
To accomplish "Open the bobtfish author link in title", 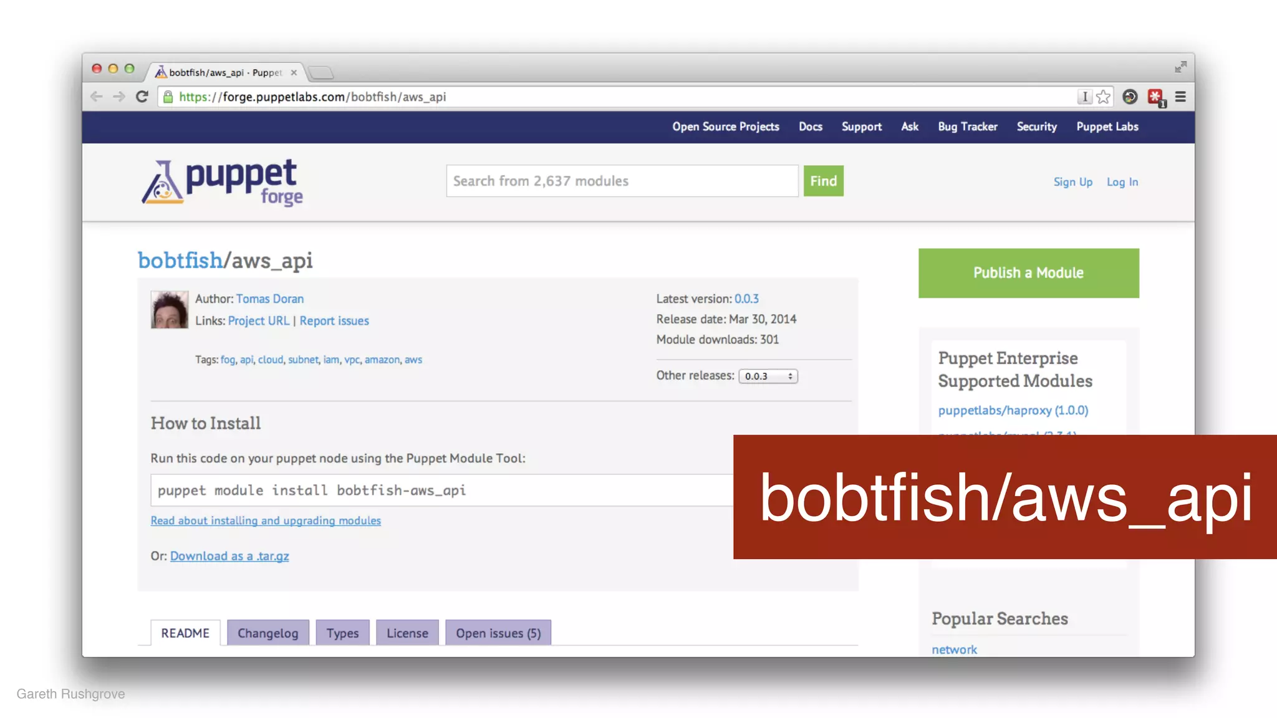I will point(180,260).
